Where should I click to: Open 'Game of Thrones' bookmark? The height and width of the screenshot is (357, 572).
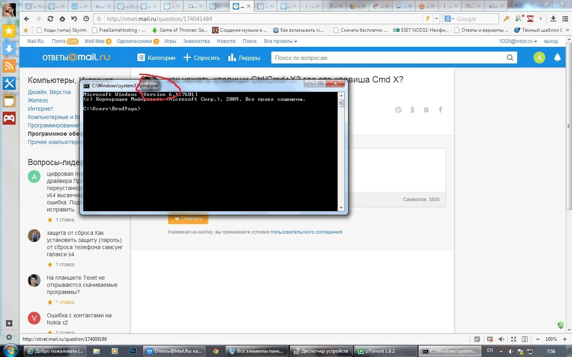click(180, 30)
